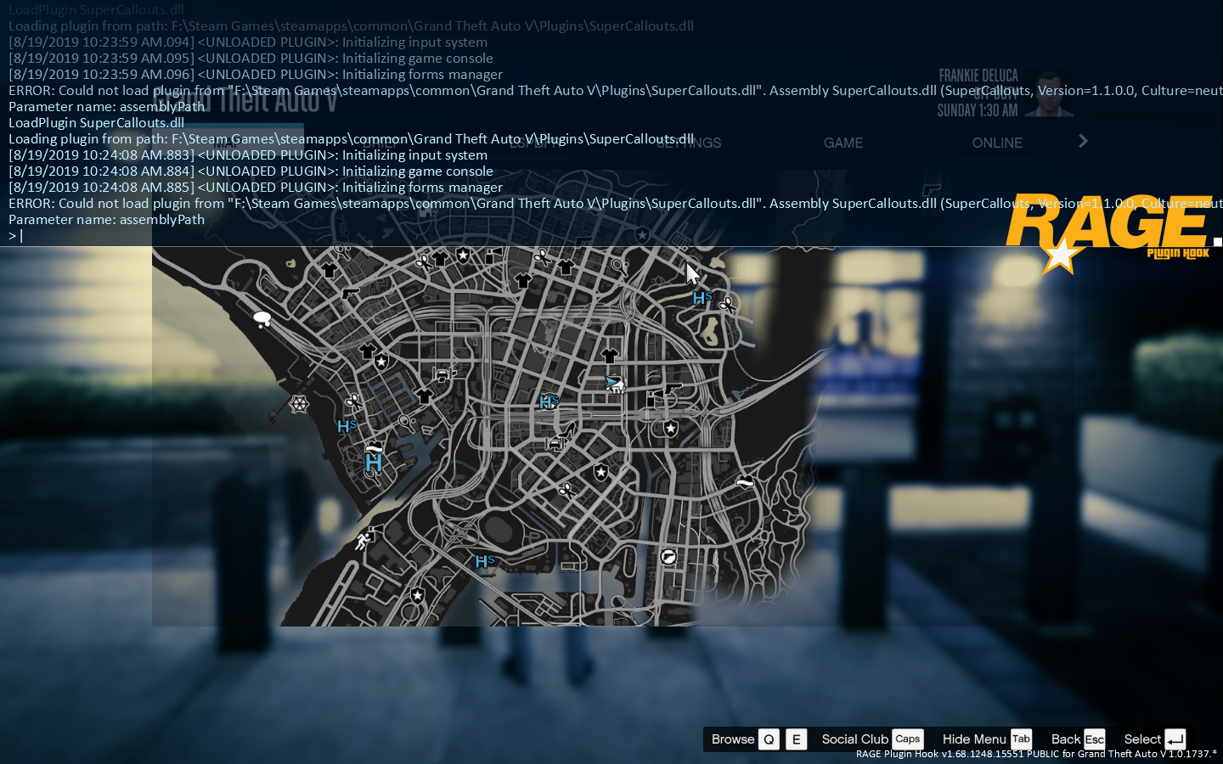Screen dimensions: 1223x764
Task: Click the pistol icon beside the spray can
Action: tap(673, 389)
